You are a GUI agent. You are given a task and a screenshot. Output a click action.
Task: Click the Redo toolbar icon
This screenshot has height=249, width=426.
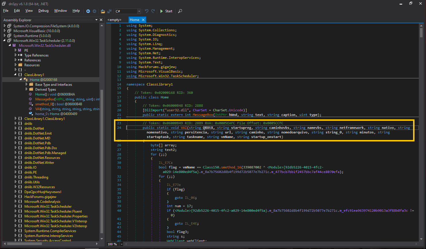(x=154, y=11)
